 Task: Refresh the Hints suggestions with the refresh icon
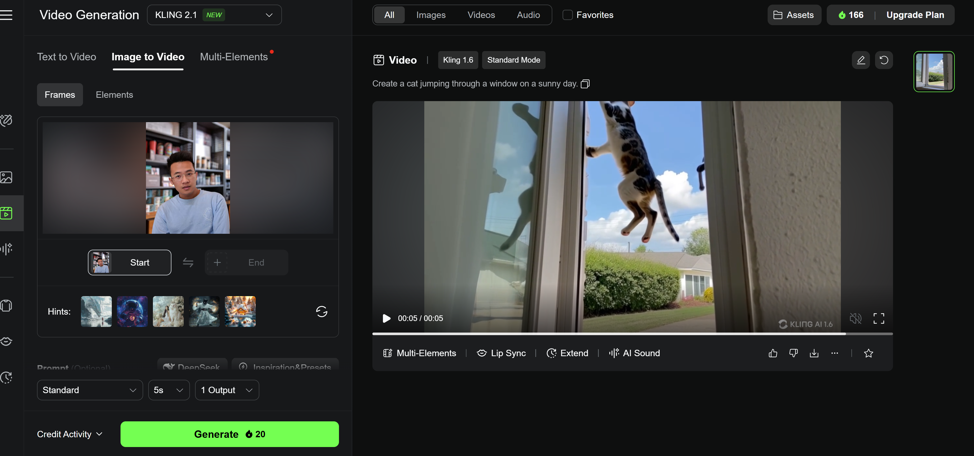click(321, 312)
